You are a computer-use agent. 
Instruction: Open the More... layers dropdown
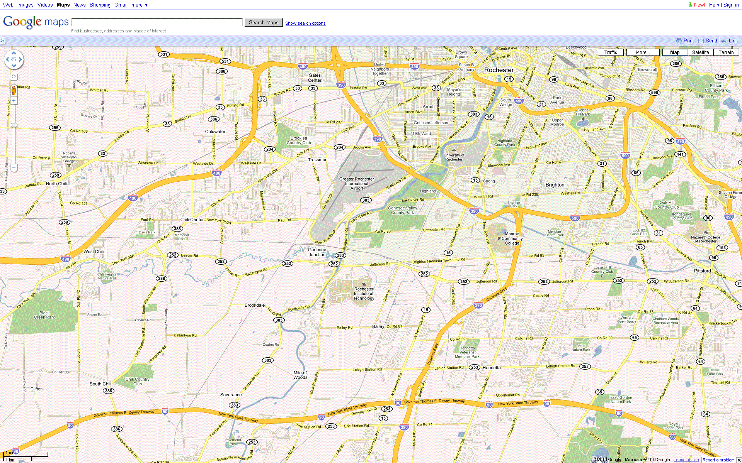pyautogui.click(x=642, y=52)
